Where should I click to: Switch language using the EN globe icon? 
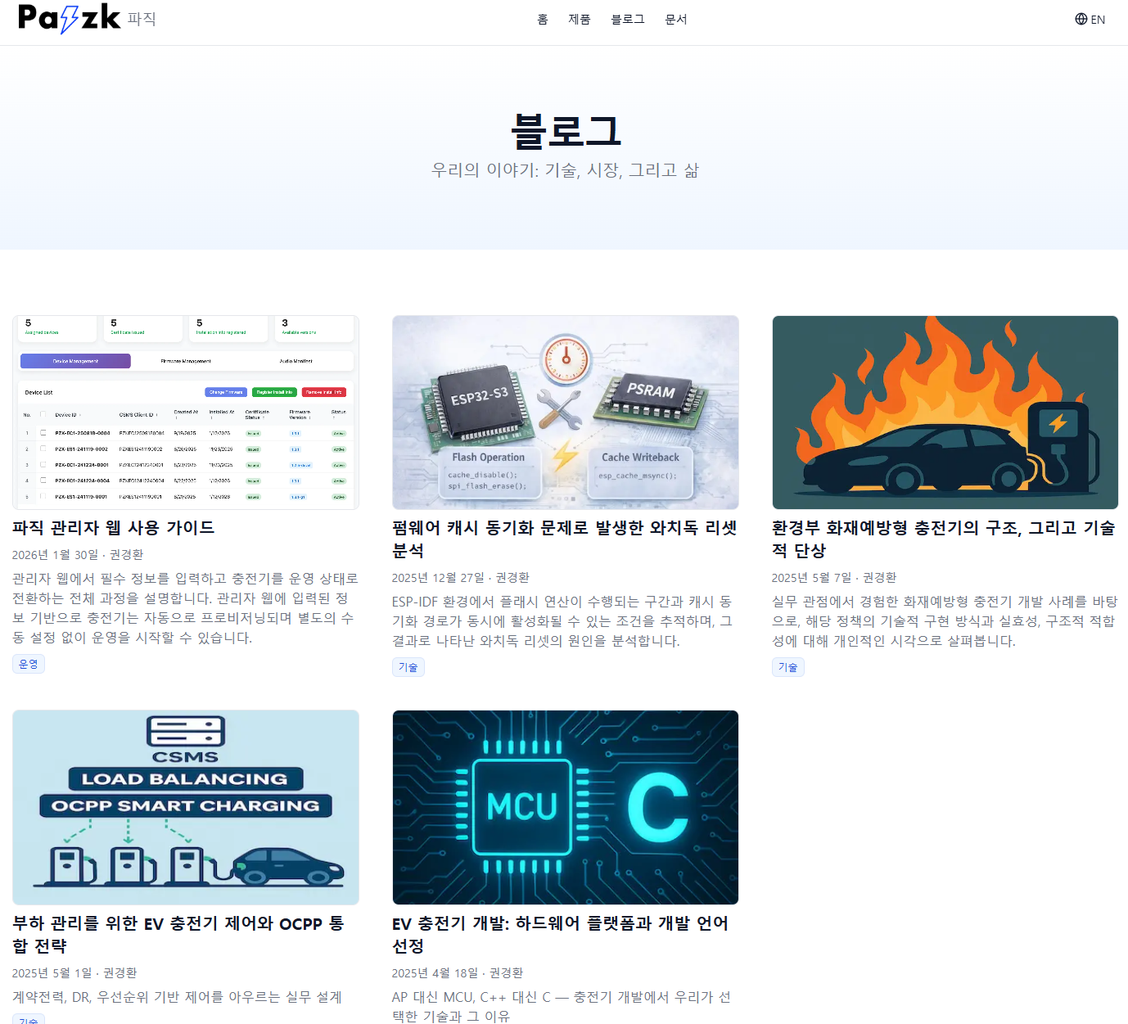(1090, 20)
